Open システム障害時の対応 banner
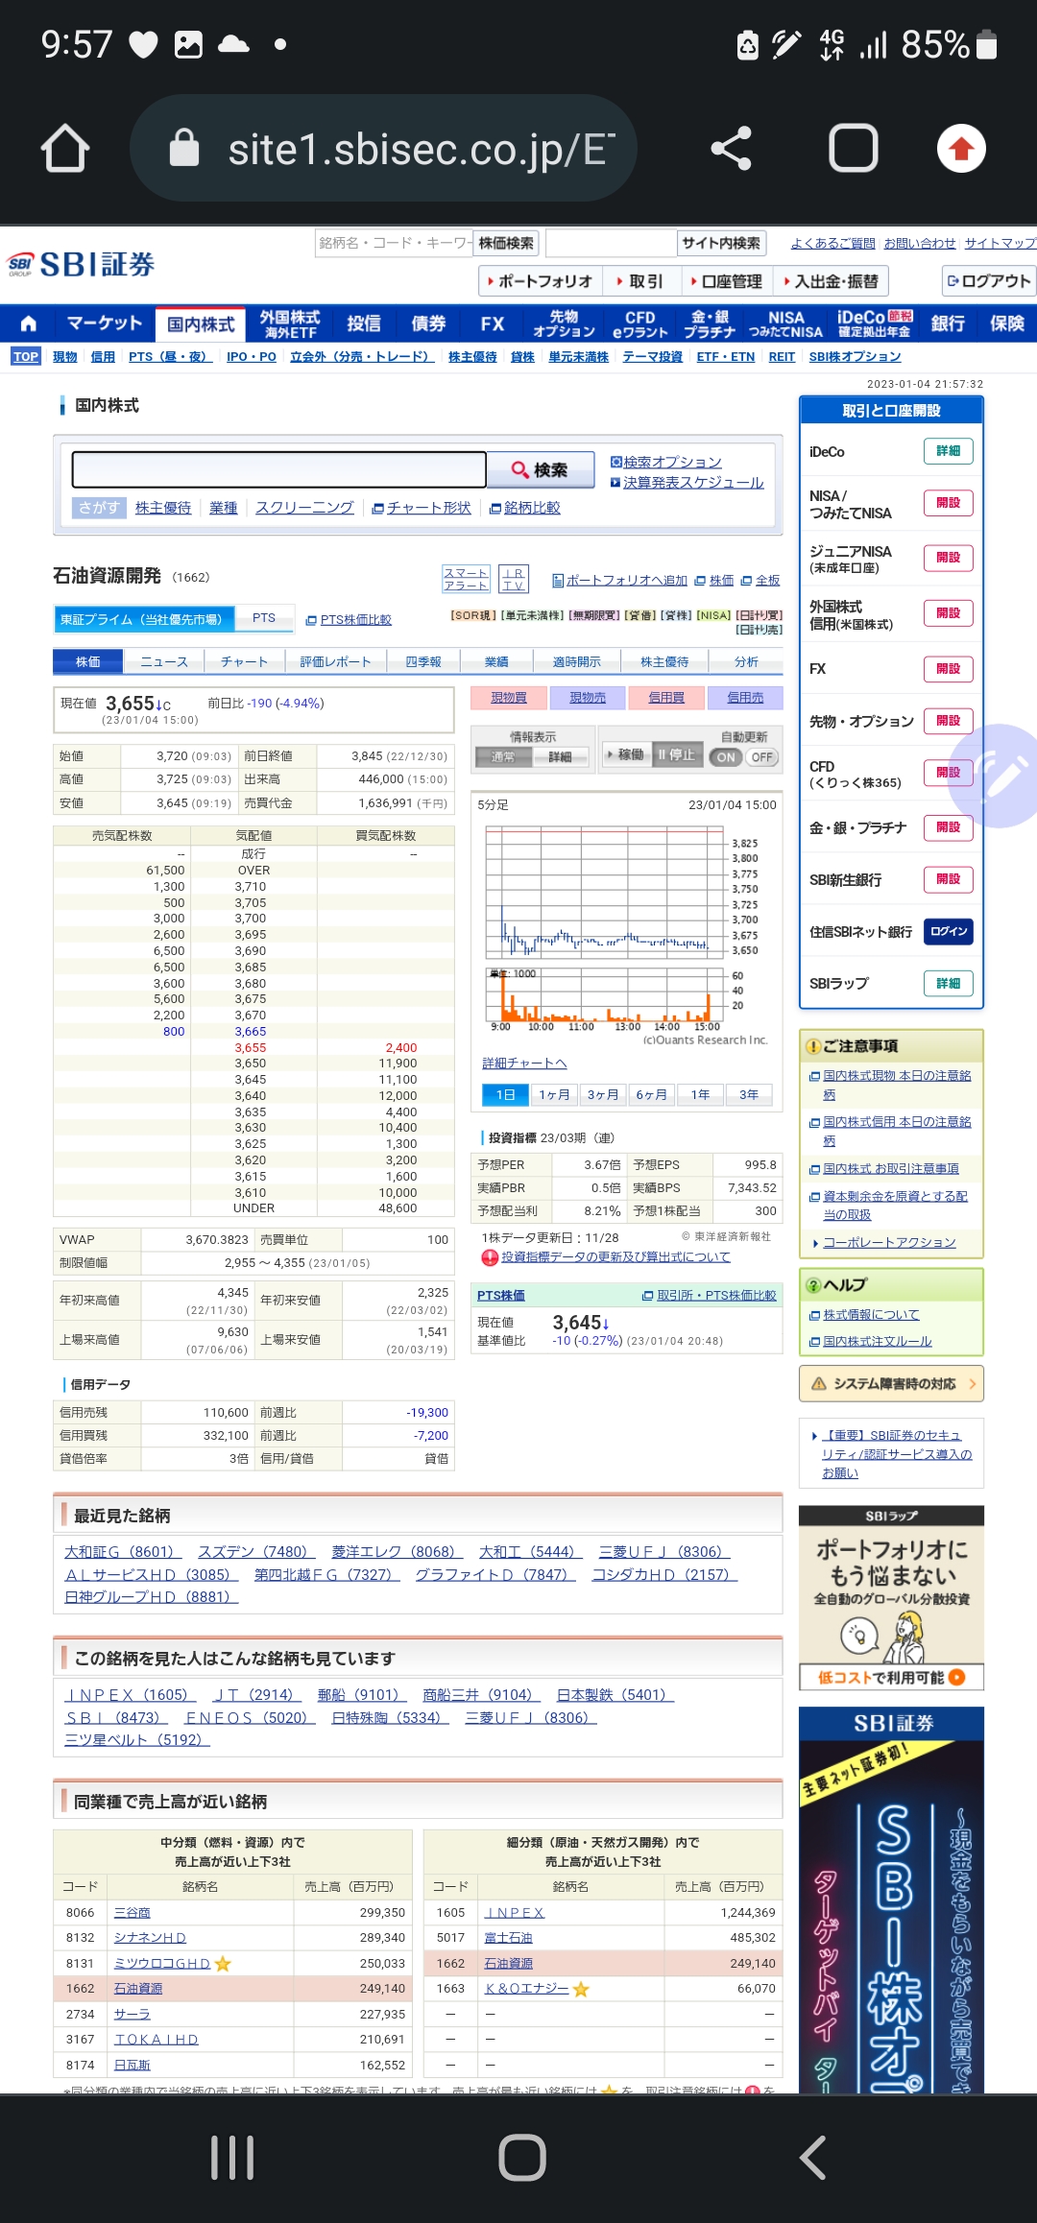The width and height of the screenshot is (1037, 2223). [891, 1384]
